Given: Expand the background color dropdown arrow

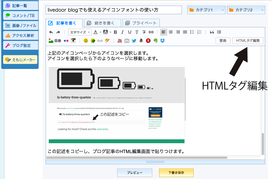Looking at the screenshot, I should 110,32.
